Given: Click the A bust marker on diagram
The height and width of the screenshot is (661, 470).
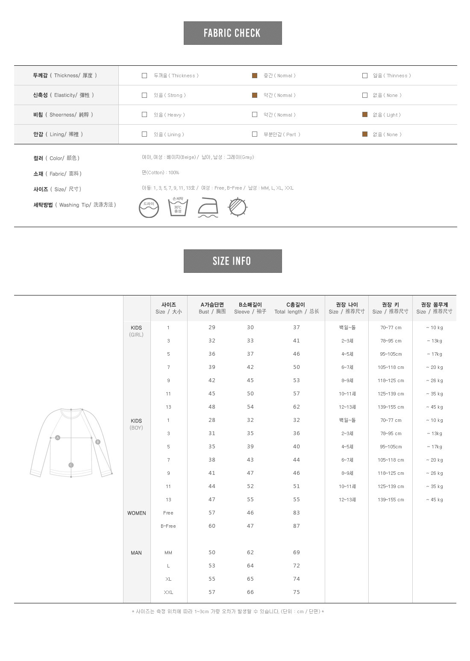Looking at the screenshot, I should point(58,438).
